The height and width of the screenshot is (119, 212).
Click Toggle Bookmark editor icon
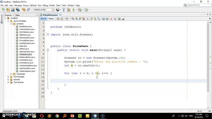click(x=99, y=19)
